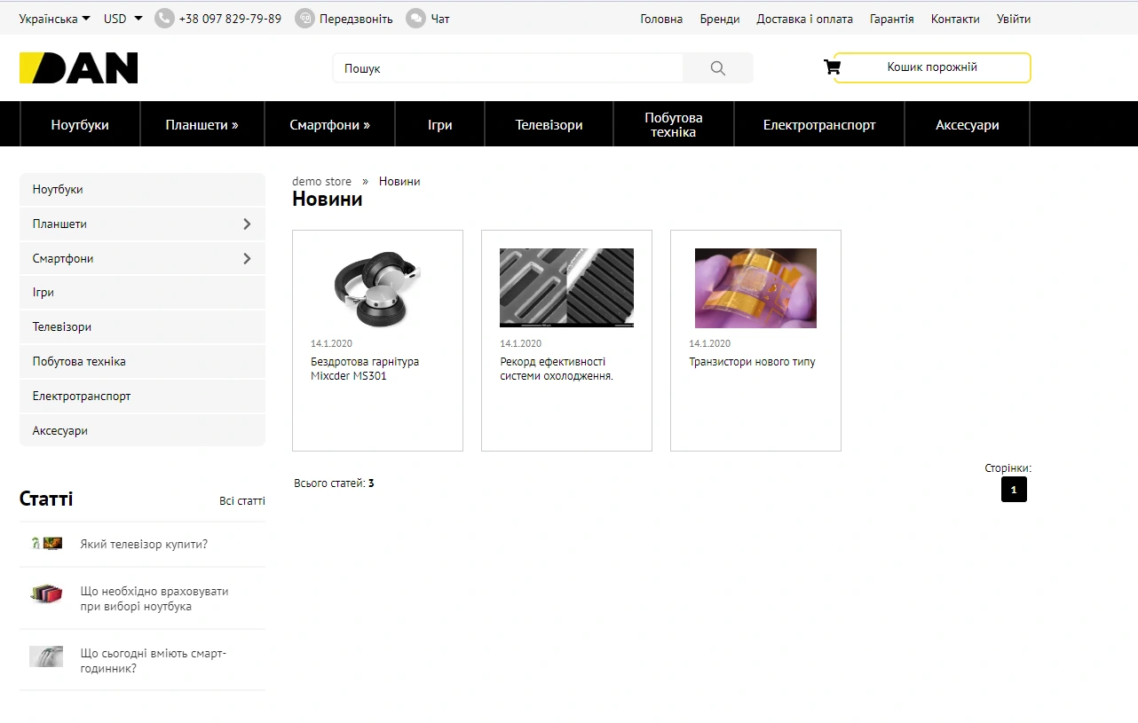Image resolution: width=1138 pixels, height=723 pixels.
Task: Expand Смартфони submenu in sidebar
Action: (x=247, y=259)
